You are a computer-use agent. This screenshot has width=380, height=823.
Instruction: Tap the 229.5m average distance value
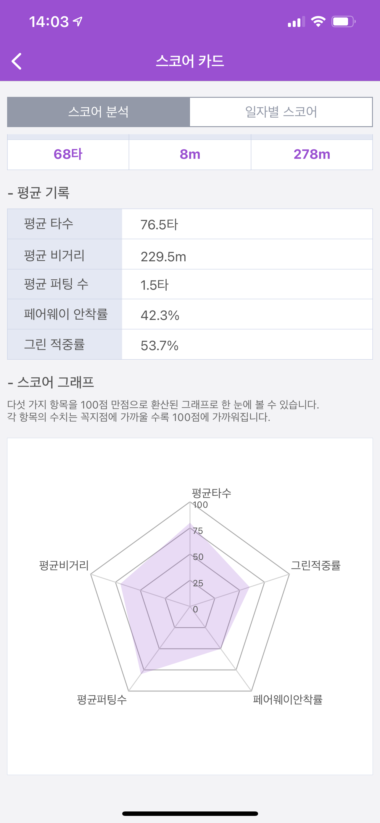coord(163,257)
